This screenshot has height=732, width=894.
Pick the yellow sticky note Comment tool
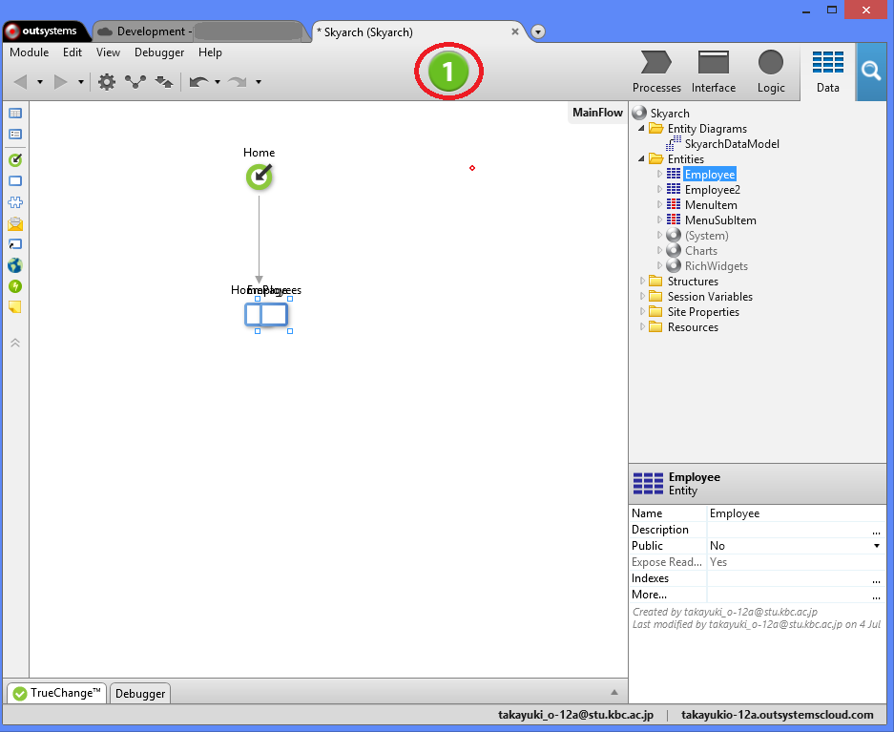pos(15,307)
